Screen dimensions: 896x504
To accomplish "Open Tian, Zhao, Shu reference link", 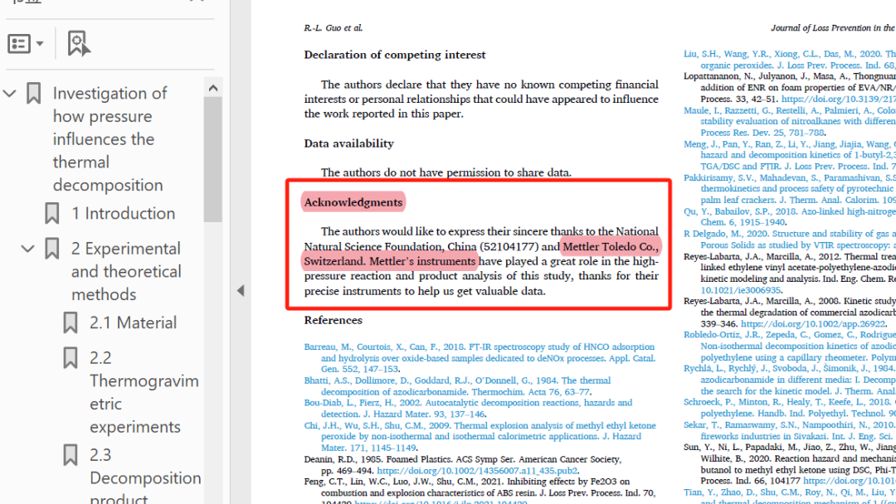I will (790, 497).
